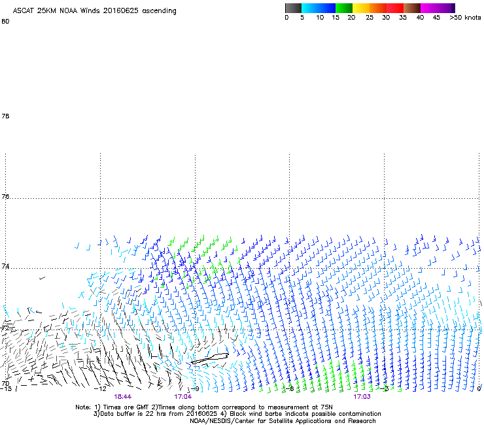Click the '5' tick label under the color bar

tap(302, 18)
